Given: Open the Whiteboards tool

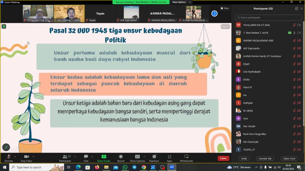Looking at the screenshot, I should click(186, 158).
